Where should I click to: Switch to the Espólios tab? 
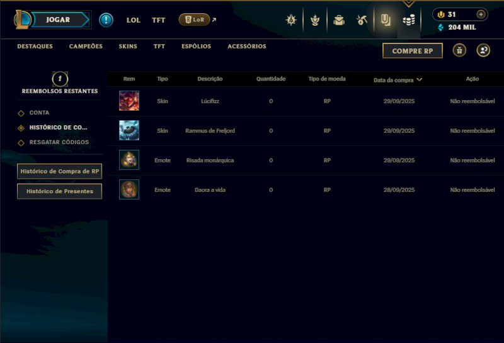[x=196, y=46]
